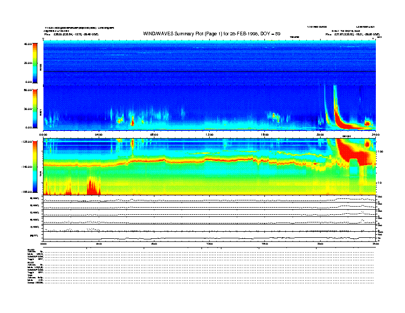The image size is (405, 313).
Task: Click the -140.00 label on TNR scale
Action: (27, 167)
